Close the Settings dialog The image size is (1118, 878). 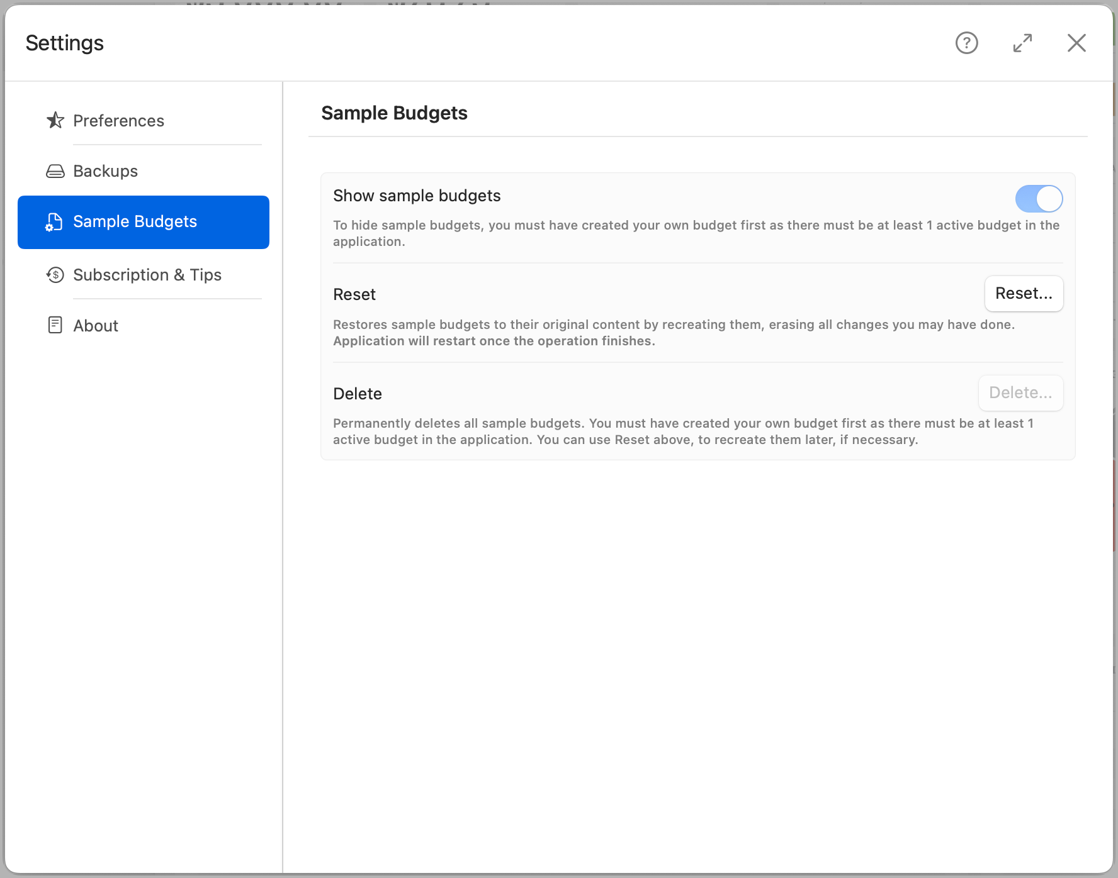coord(1076,43)
